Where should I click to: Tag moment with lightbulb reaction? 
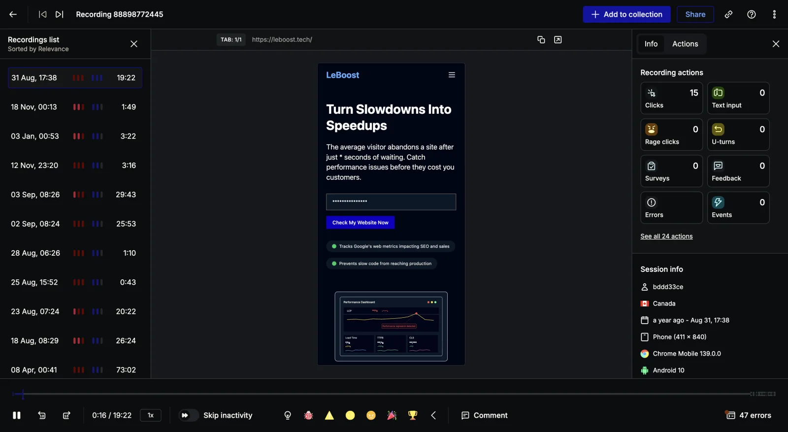tap(288, 415)
